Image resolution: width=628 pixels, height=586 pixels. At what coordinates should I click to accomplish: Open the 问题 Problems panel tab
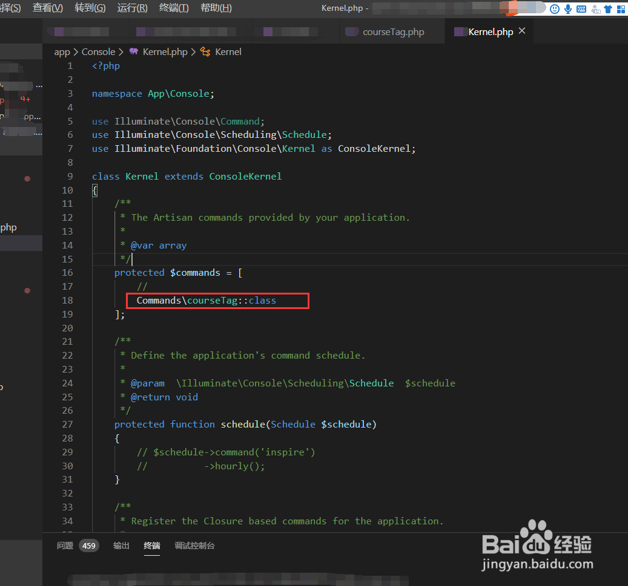point(65,545)
